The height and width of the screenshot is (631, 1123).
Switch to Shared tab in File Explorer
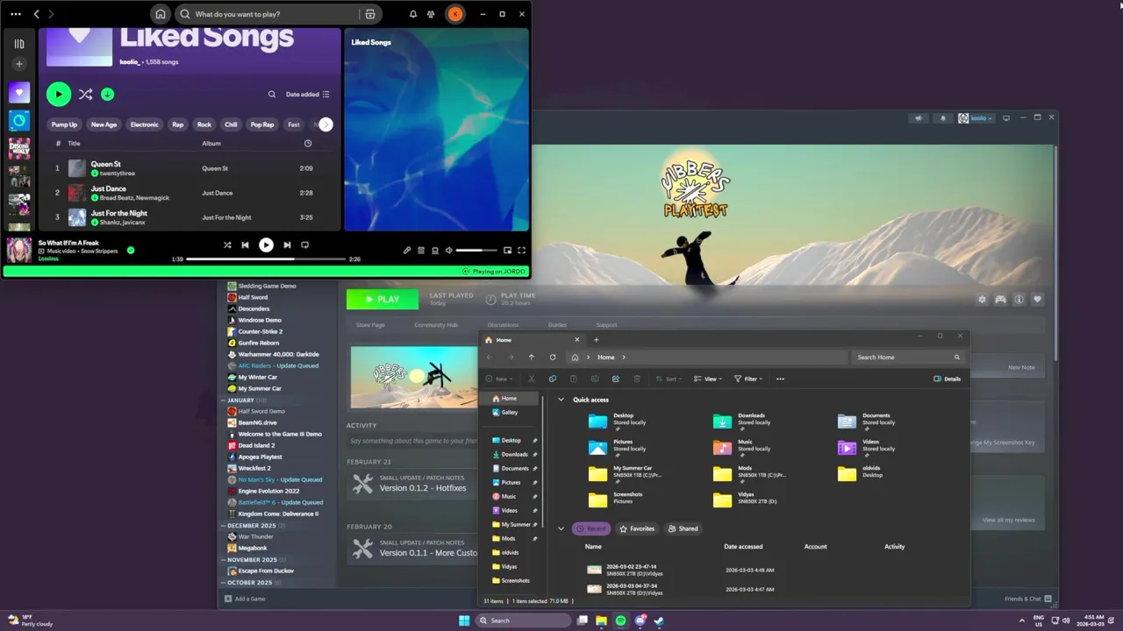[x=683, y=528]
